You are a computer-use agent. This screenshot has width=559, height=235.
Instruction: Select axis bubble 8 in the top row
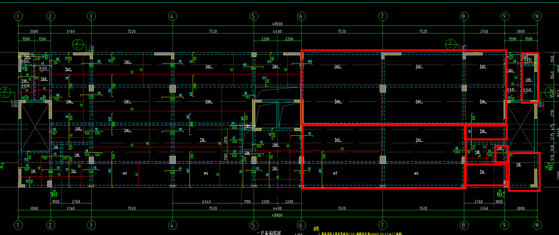click(464, 16)
